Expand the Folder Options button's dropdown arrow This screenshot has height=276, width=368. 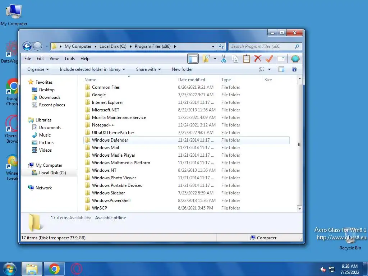pos(215,59)
